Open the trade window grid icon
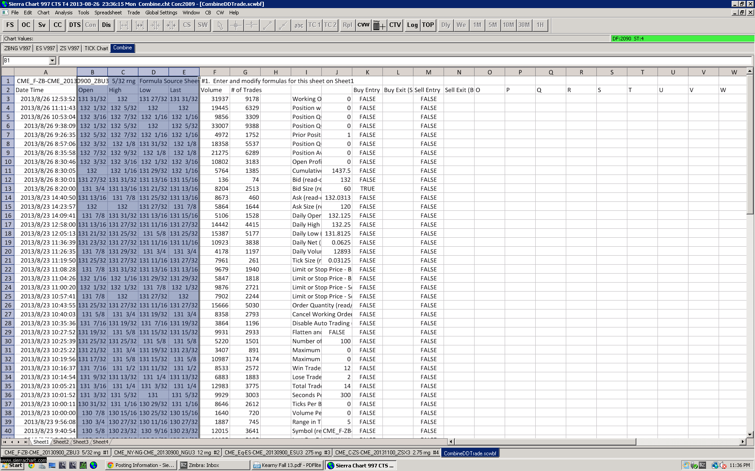This screenshot has width=755, height=471. pyautogui.click(x=379, y=25)
